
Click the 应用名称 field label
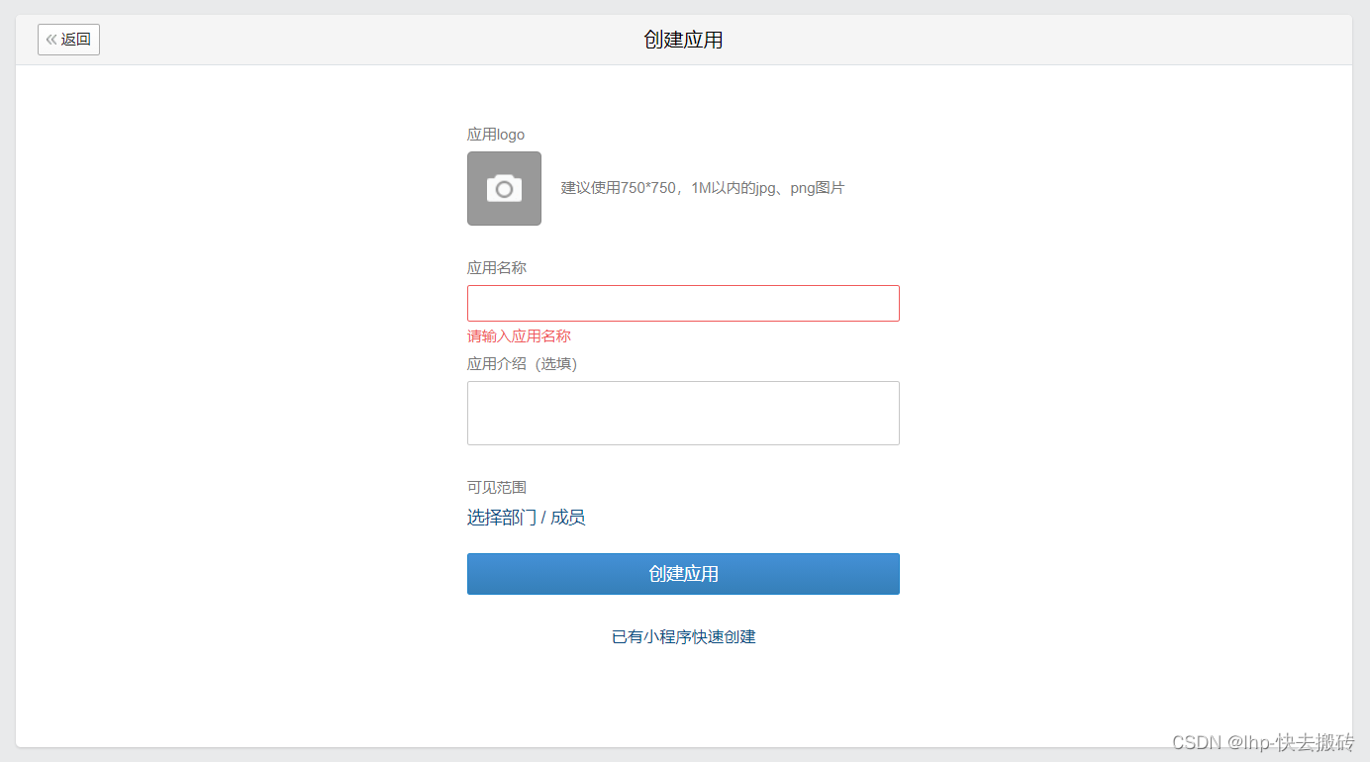497,268
